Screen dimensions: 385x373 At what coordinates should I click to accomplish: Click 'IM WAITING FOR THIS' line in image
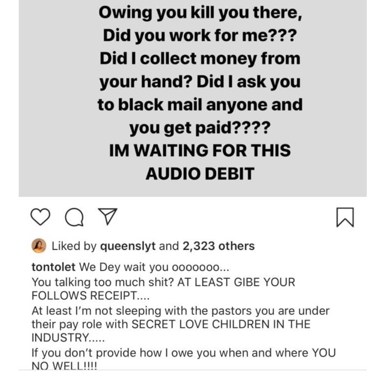click(x=200, y=150)
